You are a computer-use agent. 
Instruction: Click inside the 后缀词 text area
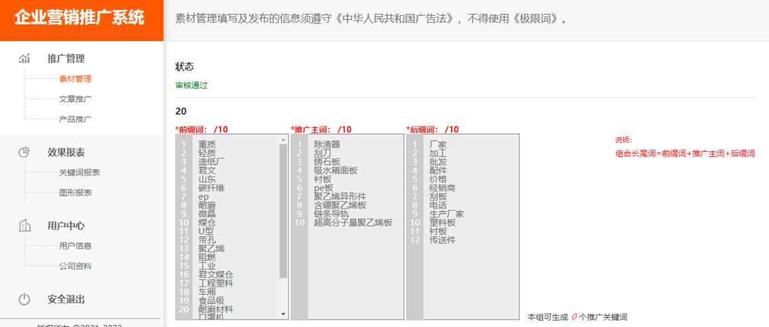pyautogui.click(x=470, y=278)
